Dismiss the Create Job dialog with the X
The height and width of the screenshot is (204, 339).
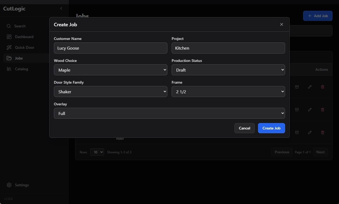tap(281, 24)
